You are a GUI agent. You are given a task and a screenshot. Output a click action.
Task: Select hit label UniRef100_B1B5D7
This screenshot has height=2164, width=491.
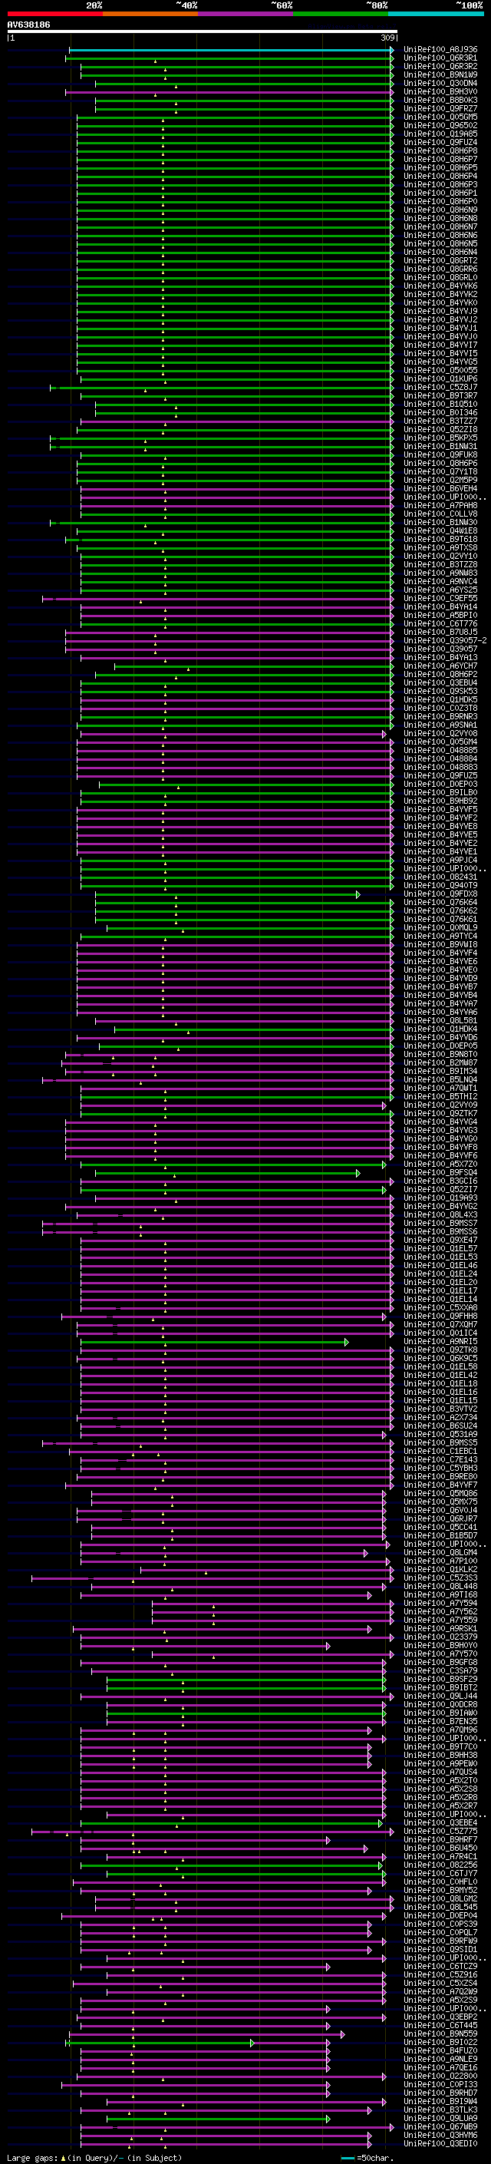(440, 1535)
